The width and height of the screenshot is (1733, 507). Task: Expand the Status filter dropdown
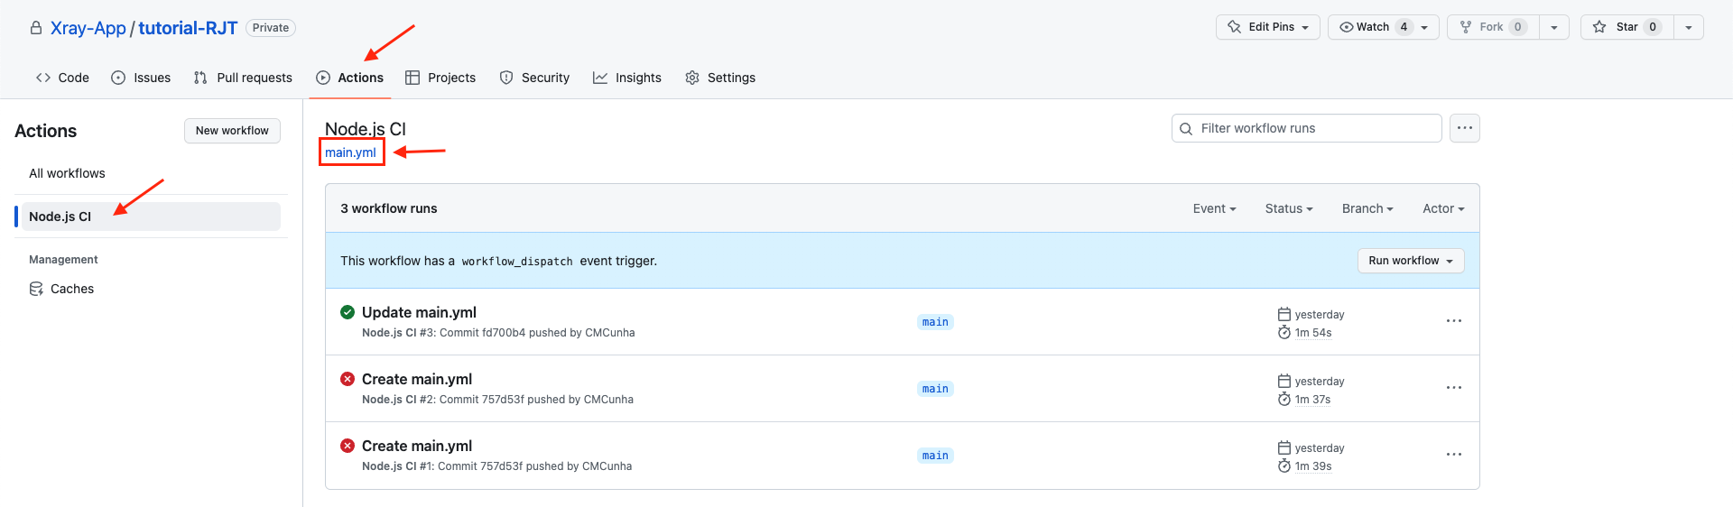tap(1289, 208)
